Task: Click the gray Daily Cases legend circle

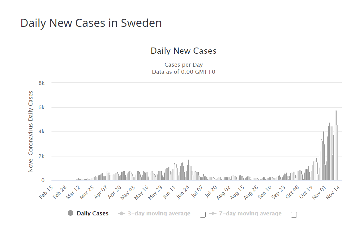Action: [71, 213]
